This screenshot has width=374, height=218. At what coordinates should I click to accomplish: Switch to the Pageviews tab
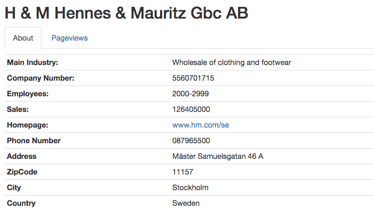[x=70, y=38]
